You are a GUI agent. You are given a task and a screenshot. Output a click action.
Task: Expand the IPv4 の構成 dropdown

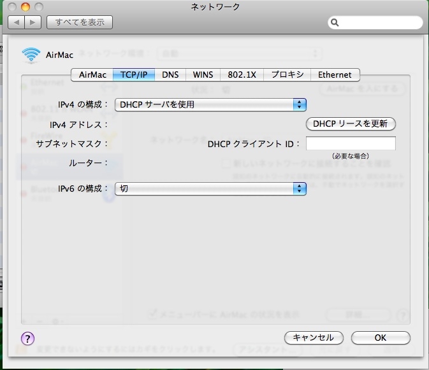point(210,104)
